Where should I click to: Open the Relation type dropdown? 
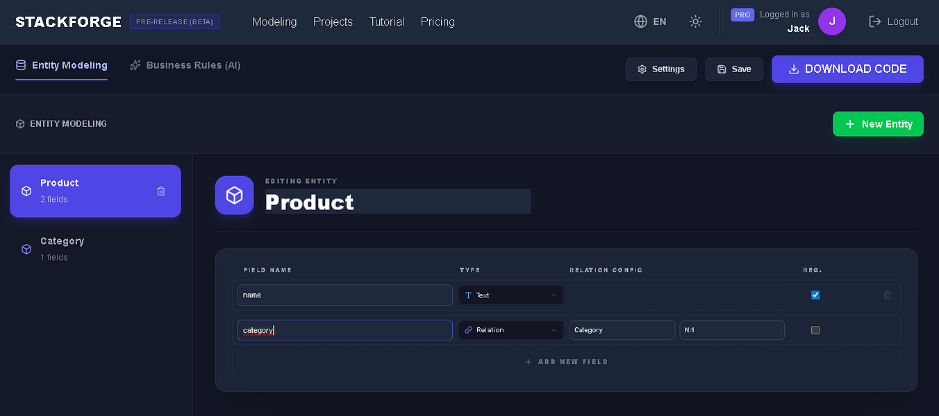[x=510, y=330]
